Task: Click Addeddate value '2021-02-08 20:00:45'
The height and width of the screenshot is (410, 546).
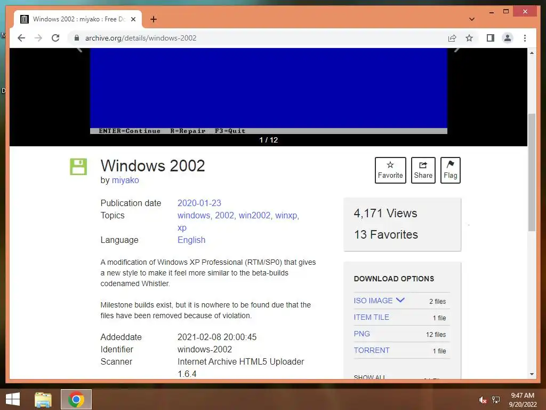Action: (217, 337)
